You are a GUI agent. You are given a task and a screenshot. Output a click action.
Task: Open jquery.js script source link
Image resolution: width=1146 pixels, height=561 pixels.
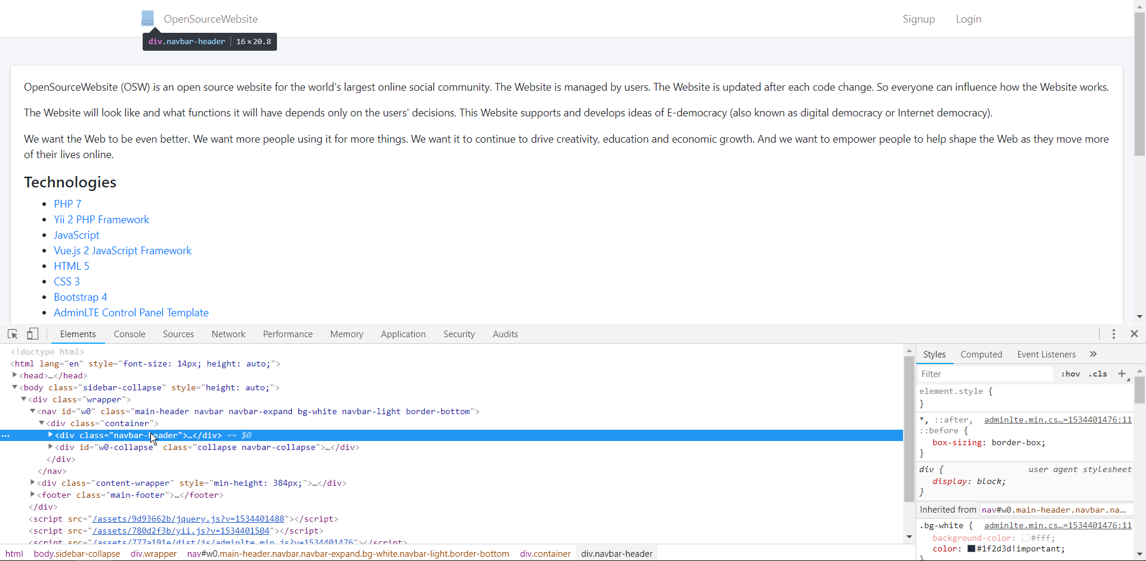coord(188,519)
